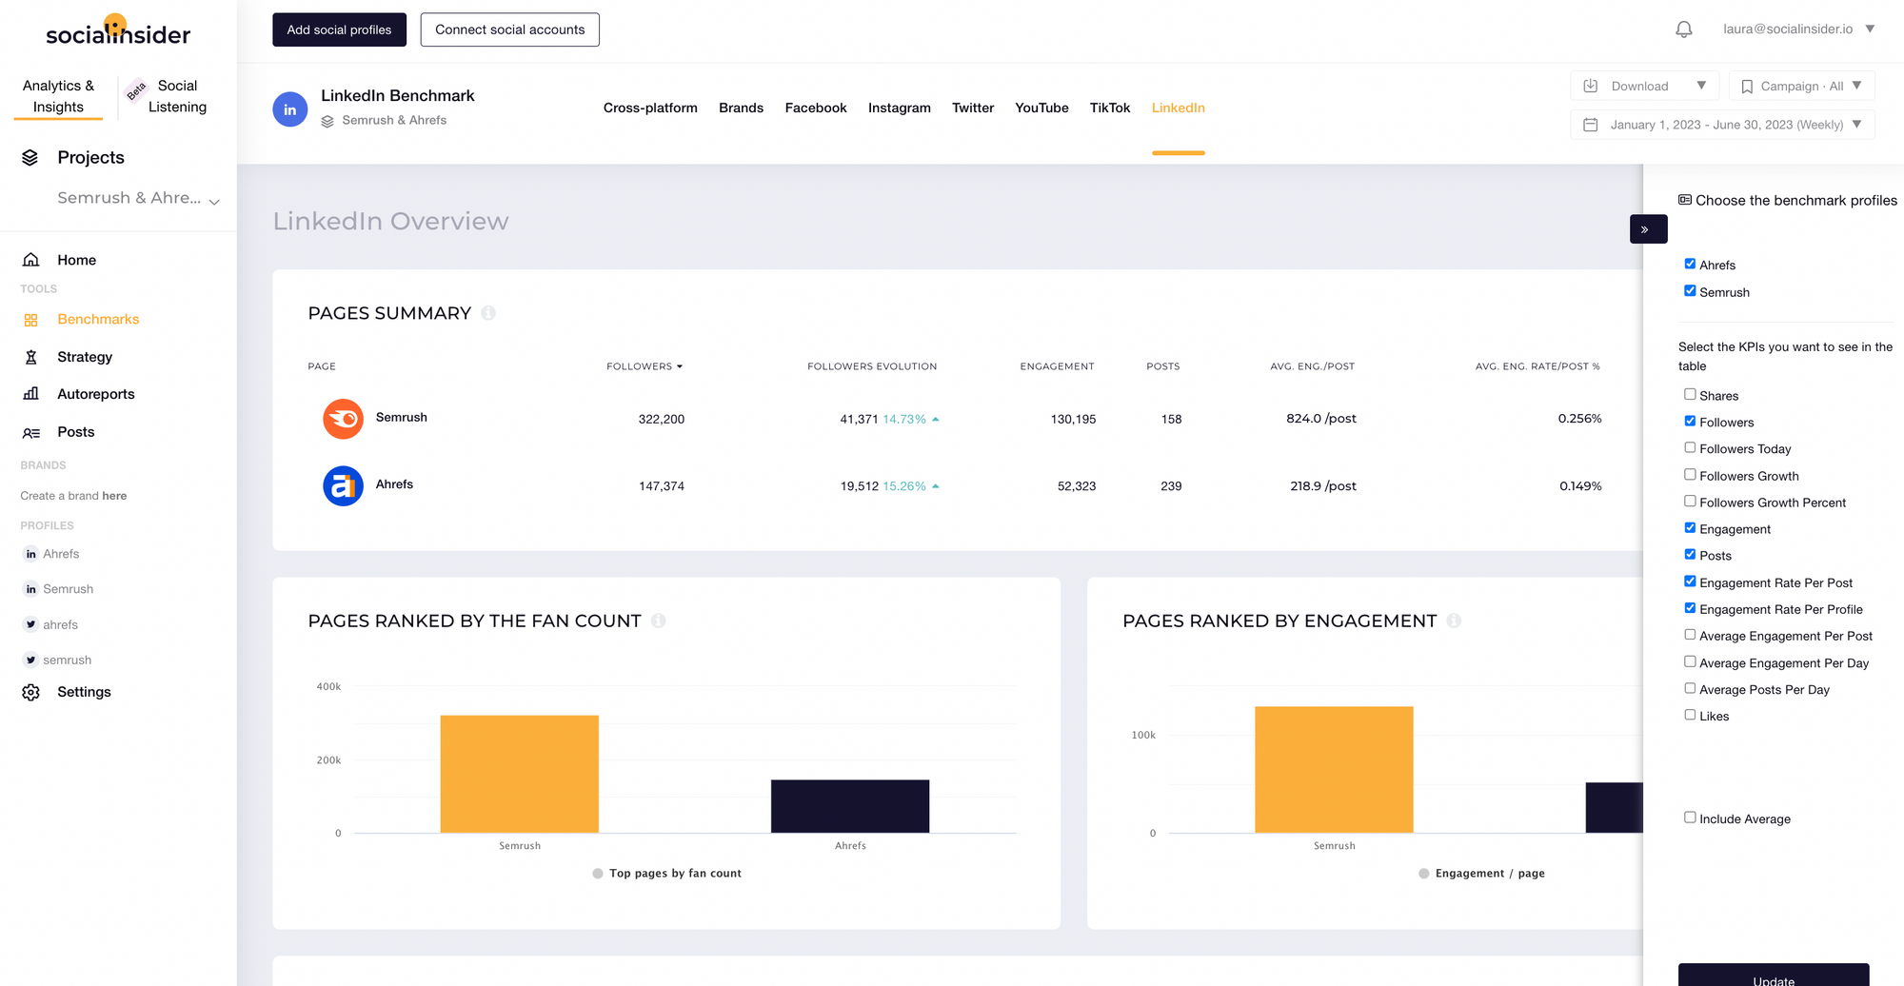
Task: Switch to the Brands tab
Action: pos(741,108)
